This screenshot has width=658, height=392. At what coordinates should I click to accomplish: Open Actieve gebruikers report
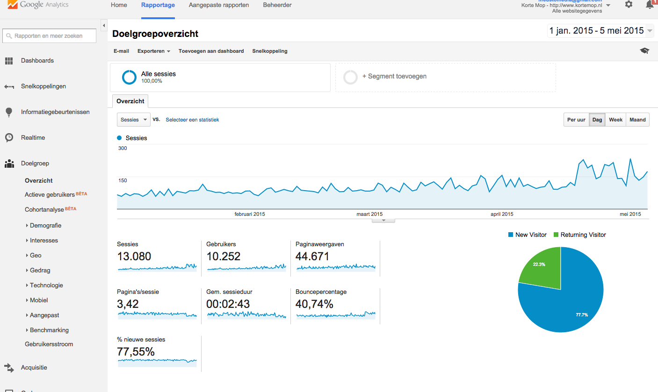(x=50, y=194)
